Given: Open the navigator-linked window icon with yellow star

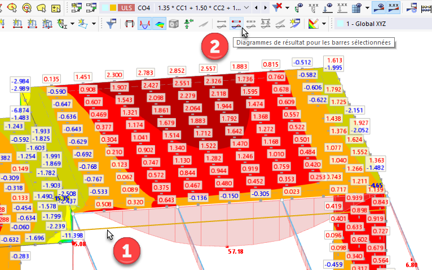Looking at the screenshot, I should click(x=76, y=8).
